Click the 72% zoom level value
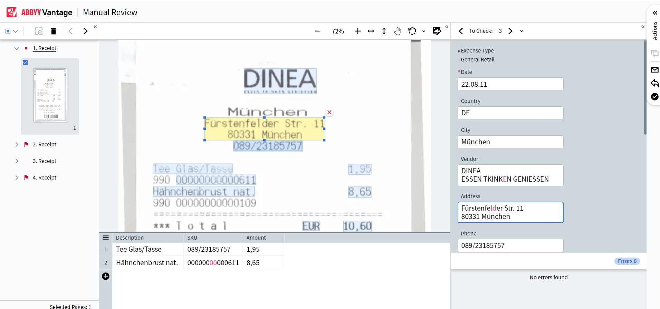The height and width of the screenshot is (309, 660). [x=338, y=31]
